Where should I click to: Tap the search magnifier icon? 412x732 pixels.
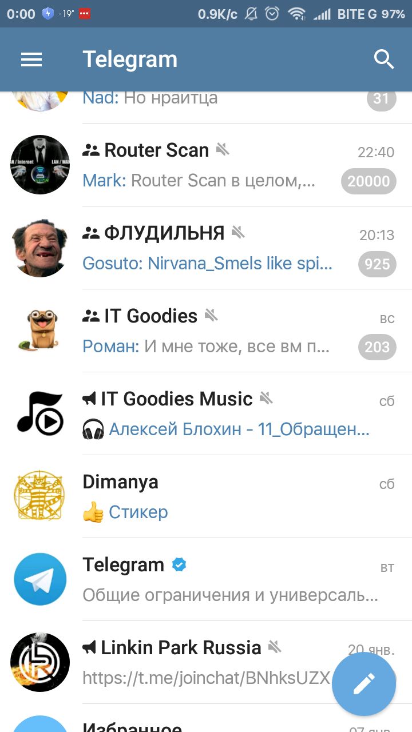point(384,59)
